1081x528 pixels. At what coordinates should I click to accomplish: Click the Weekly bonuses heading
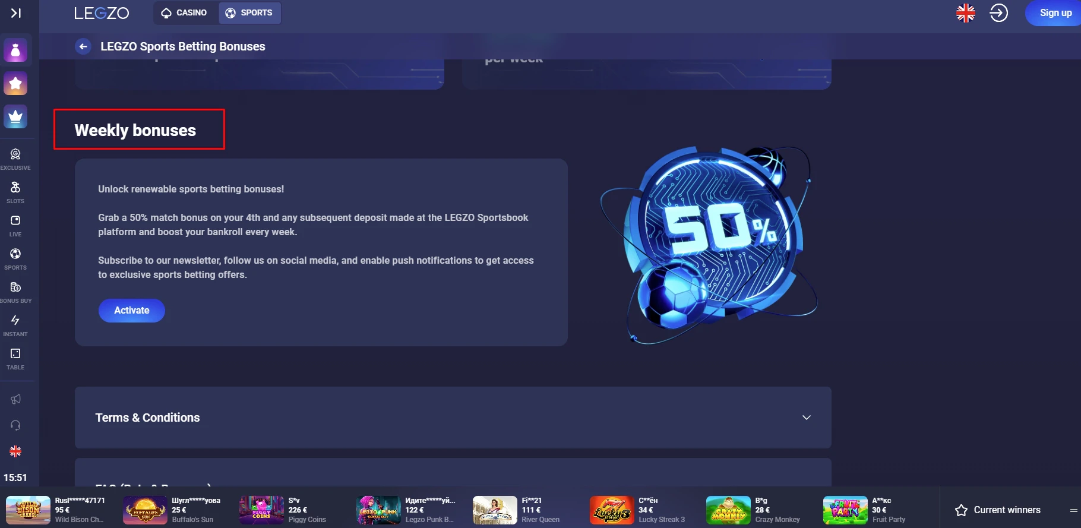coord(135,130)
